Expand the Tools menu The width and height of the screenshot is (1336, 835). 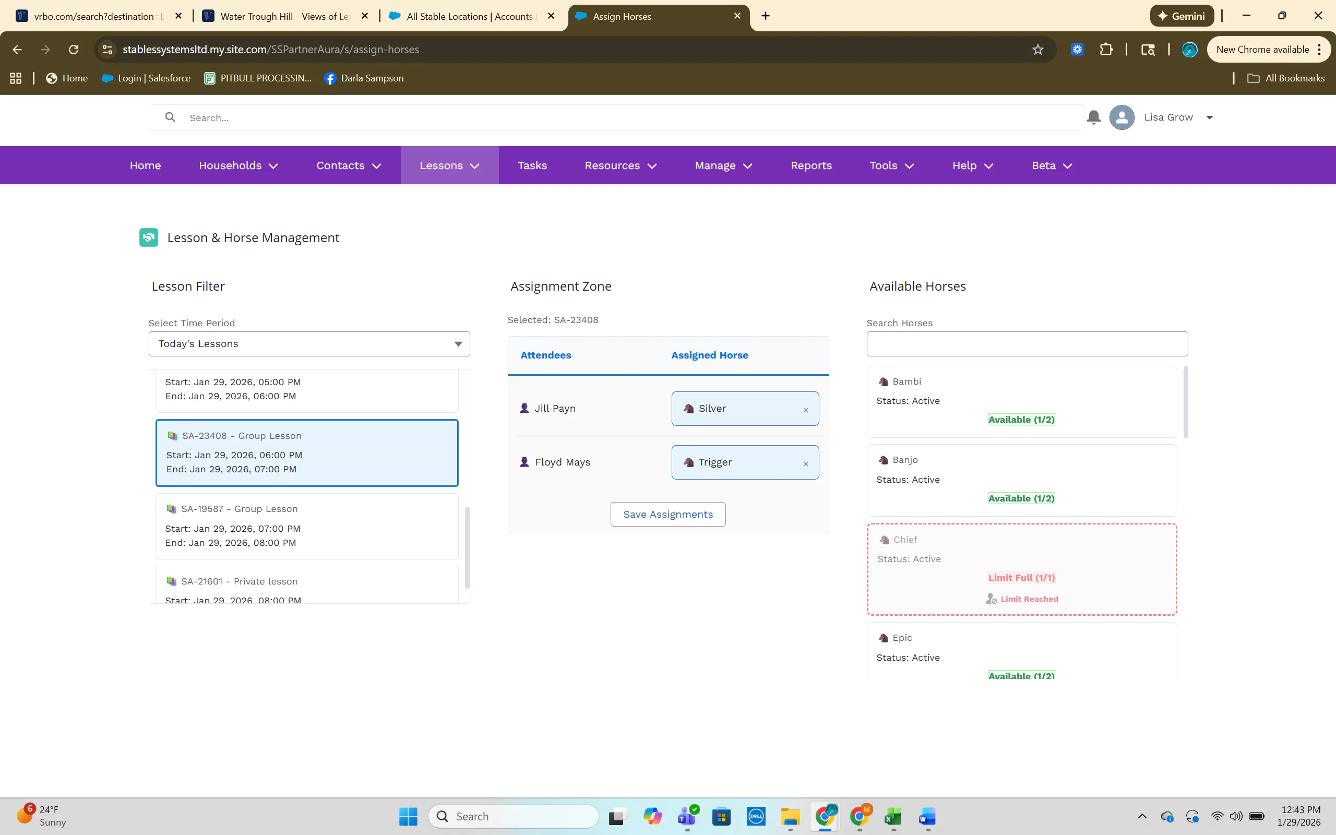tap(891, 165)
